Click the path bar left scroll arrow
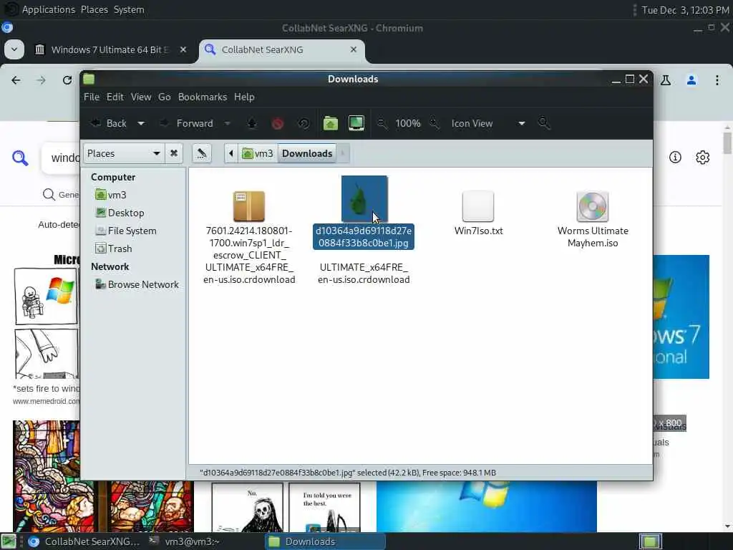Image resolution: width=733 pixels, height=550 pixels. (231, 153)
